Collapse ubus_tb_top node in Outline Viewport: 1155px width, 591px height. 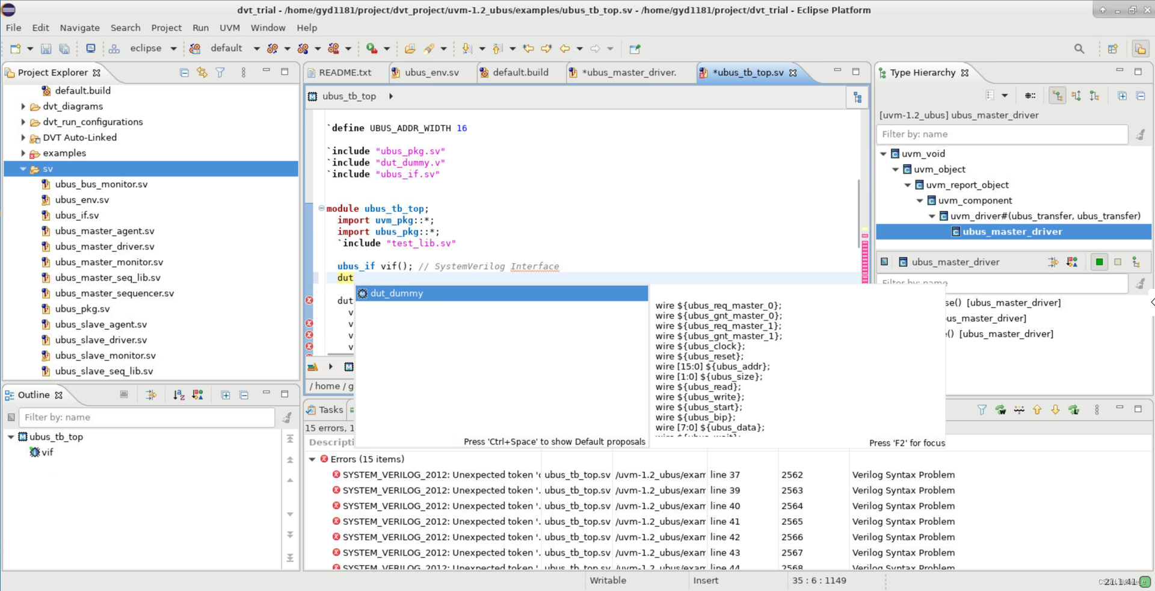(11, 437)
